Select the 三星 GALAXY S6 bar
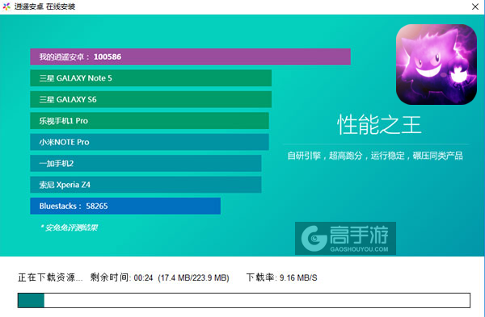The image size is (485, 317). click(x=151, y=99)
